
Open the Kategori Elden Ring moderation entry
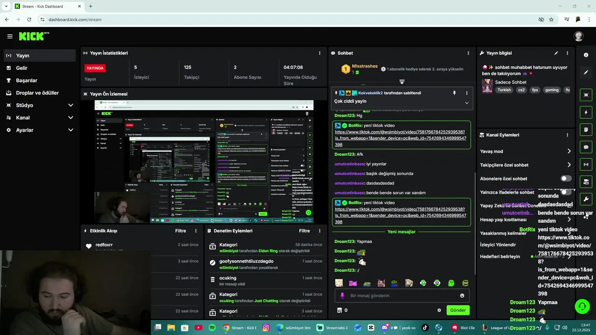tap(265, 248)
